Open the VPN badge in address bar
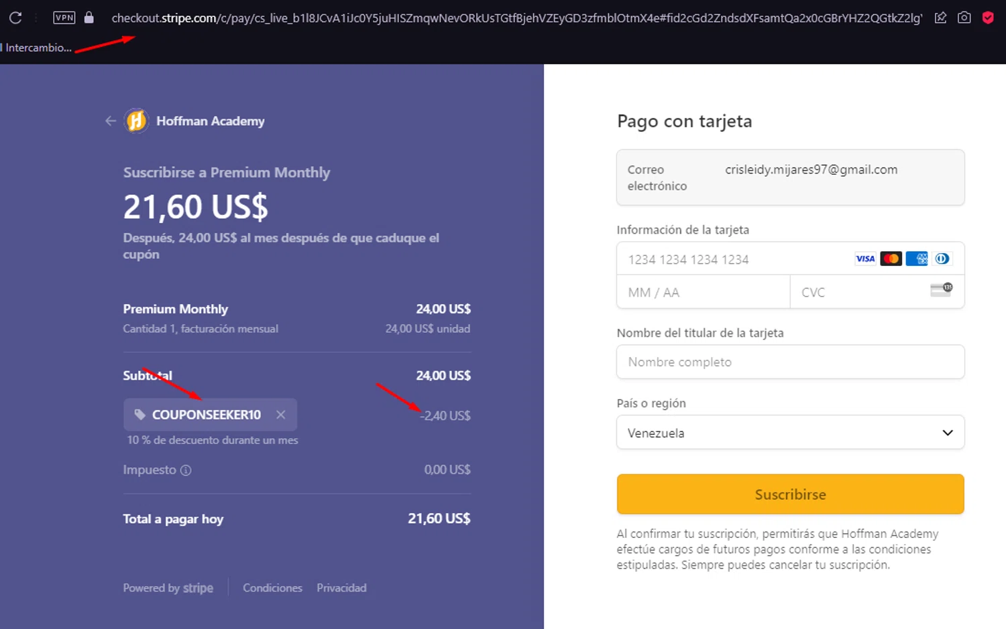The image size is (1006, 629). pyautogui.click(x=64, y=18)
